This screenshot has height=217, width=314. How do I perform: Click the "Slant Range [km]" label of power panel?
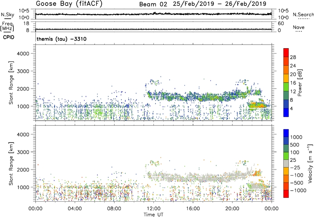click(x=11, y=83)
